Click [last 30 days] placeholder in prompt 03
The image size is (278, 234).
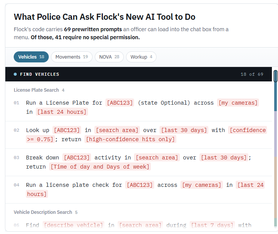click(224, 158)
